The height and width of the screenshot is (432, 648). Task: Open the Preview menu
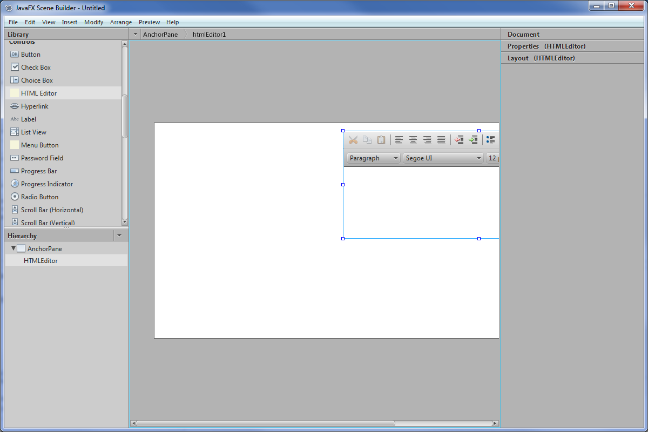pos(149,22)
